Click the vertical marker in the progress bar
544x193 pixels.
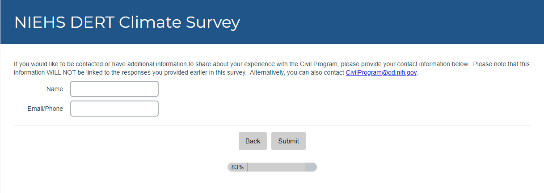(x=248, y=167)
